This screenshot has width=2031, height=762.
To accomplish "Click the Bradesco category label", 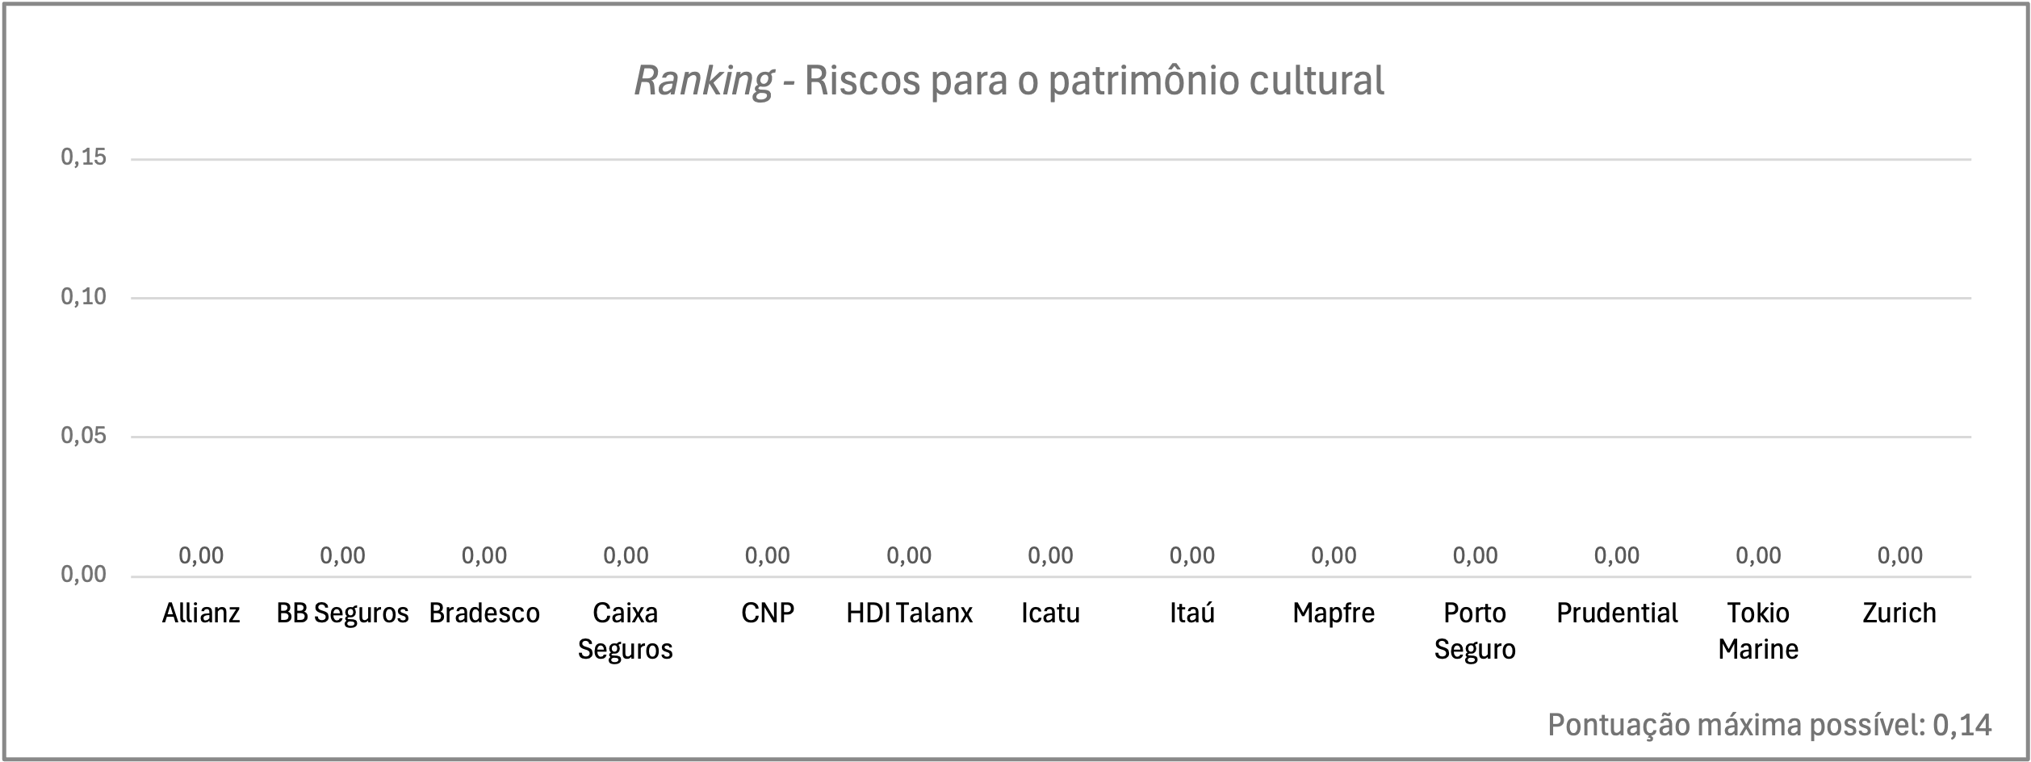I will tap(484, 613).
